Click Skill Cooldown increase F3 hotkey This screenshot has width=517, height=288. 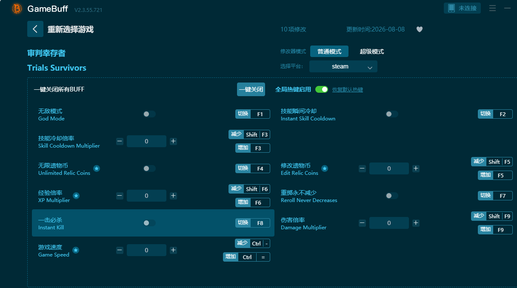click(253, 148)
